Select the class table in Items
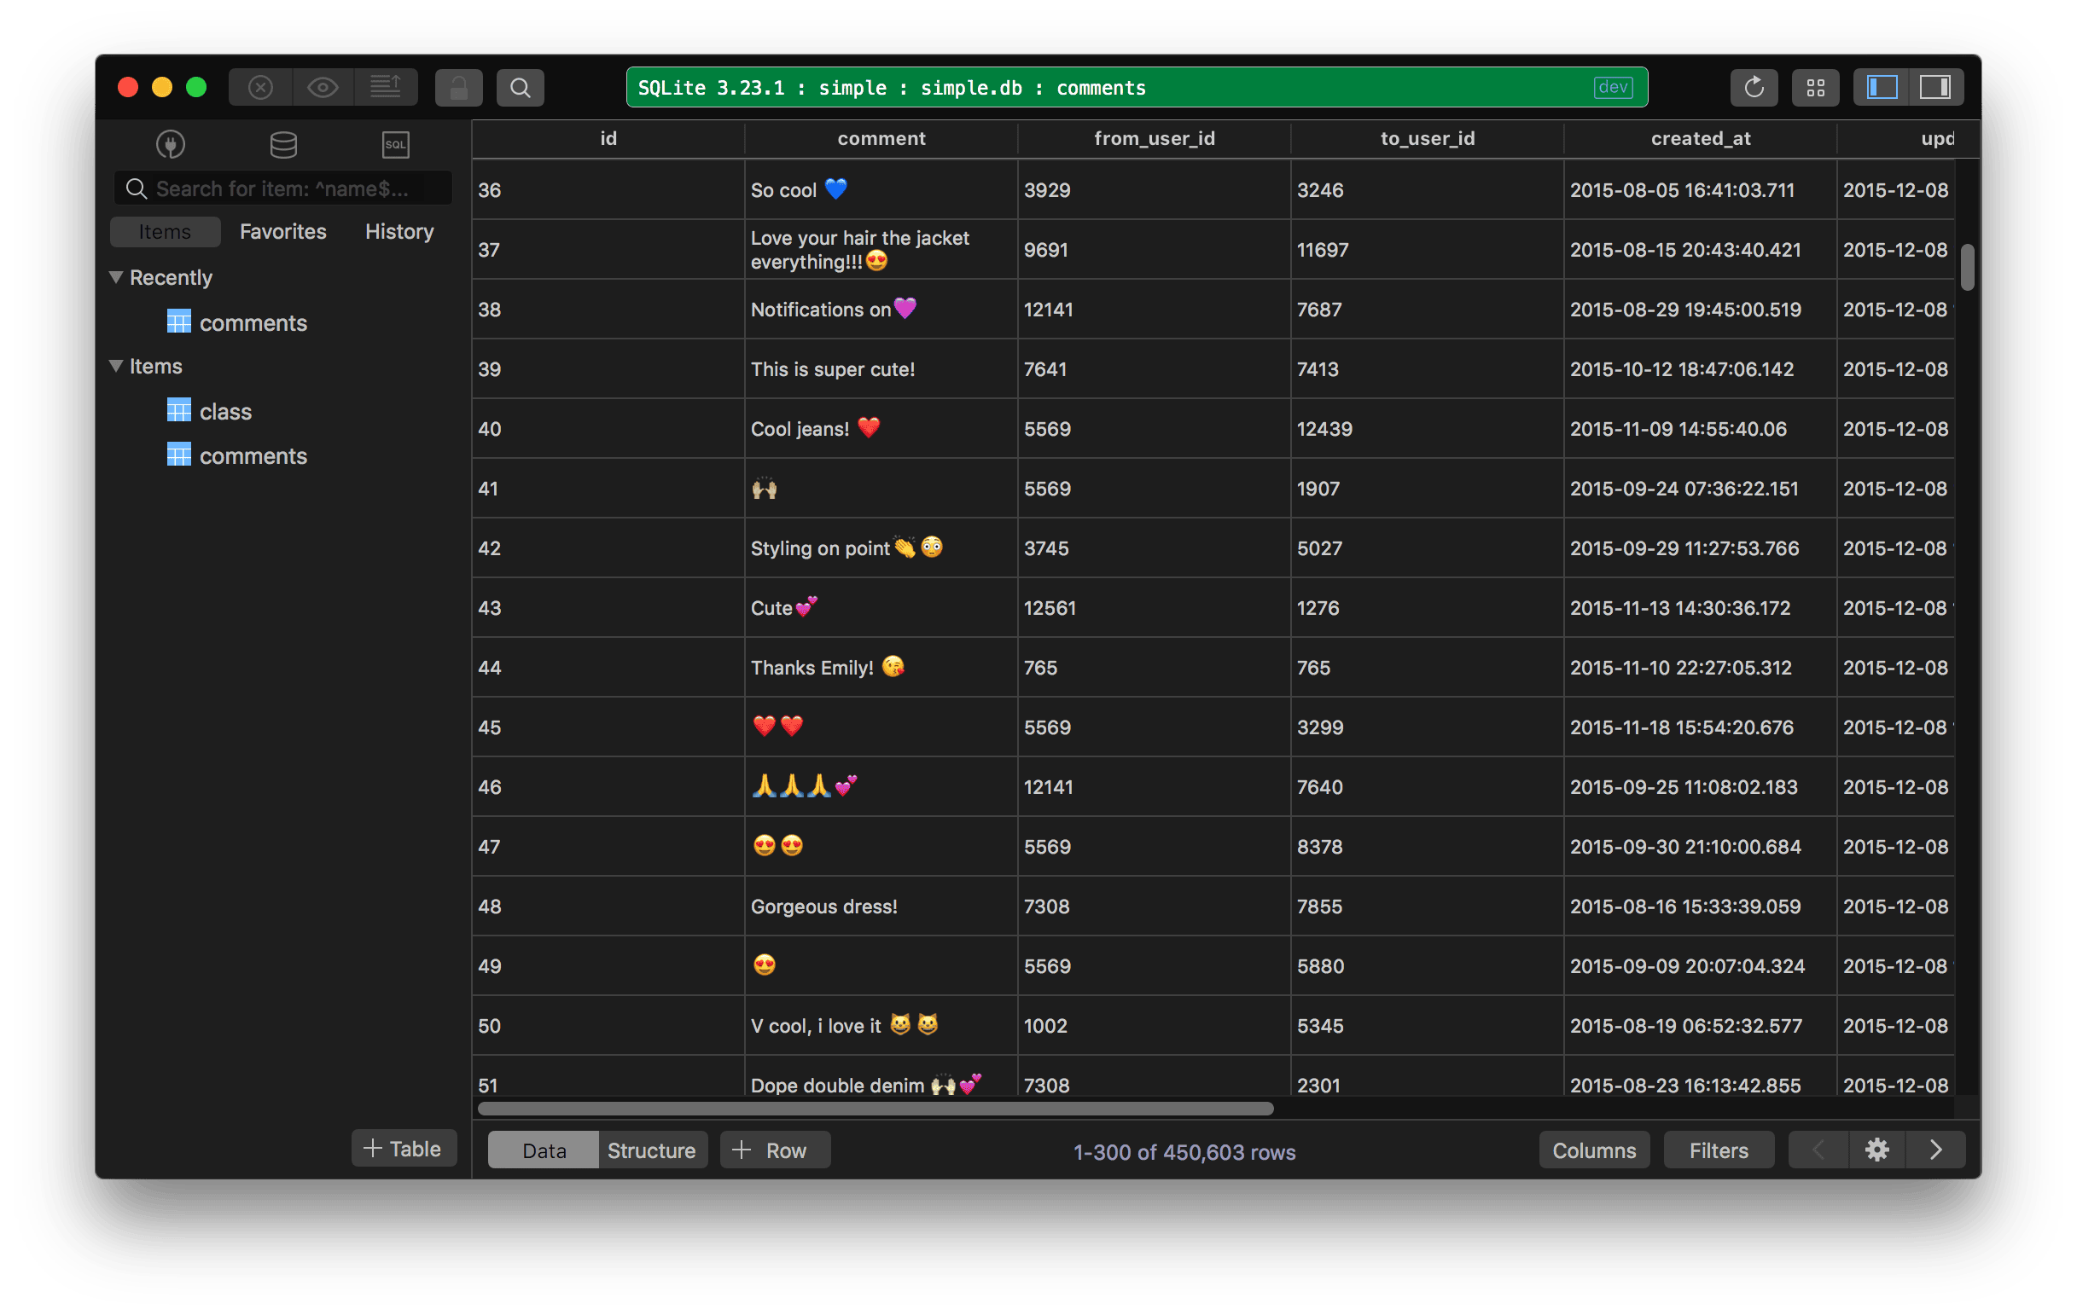This screenshot has width=2077, height=1315. [210, 411]
